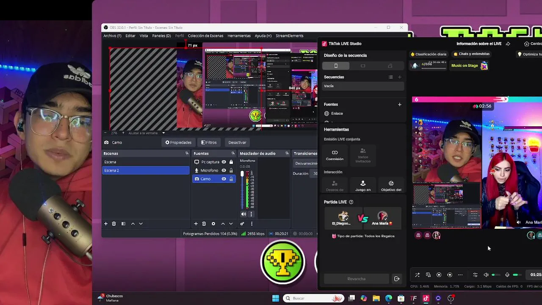542x305 pixels.
Task: Open Clasificación diaria chip
Action: 429,54
